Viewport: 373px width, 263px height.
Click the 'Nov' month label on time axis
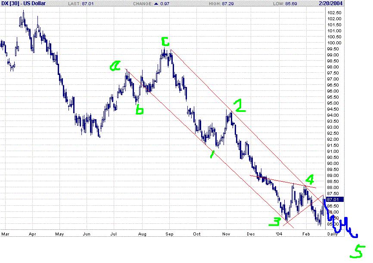coord(226,234)
